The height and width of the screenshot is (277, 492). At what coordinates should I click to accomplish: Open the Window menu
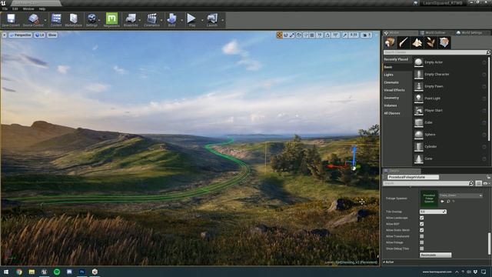(x=28, y=8)
